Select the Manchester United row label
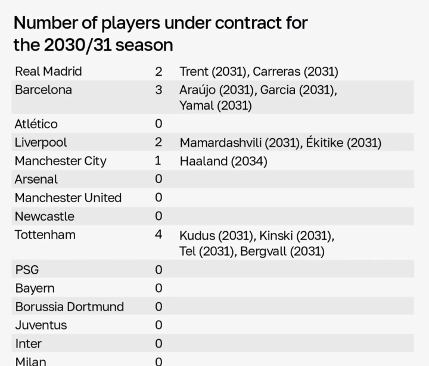 coord(68,198)
